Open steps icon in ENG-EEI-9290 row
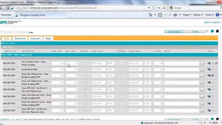This screenshot has height=125, width=222. pyautogui.click(x=216, y=63)
